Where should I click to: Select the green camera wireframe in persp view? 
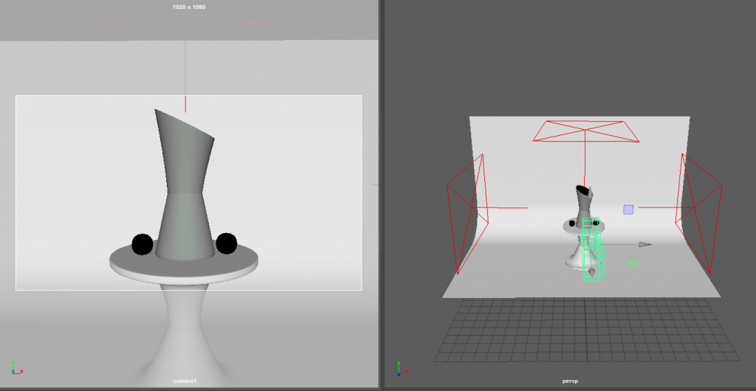(x=593, y=251)
